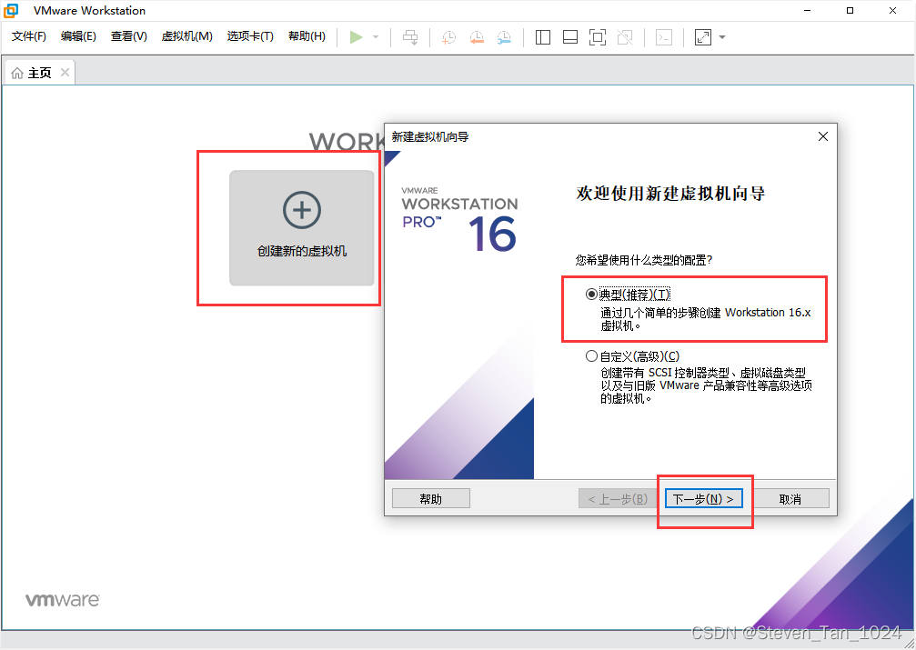The height and width of the screenshot is (650, 916).
Task: Click the unity mode toolbar icon
Action: tap(625, 37)
